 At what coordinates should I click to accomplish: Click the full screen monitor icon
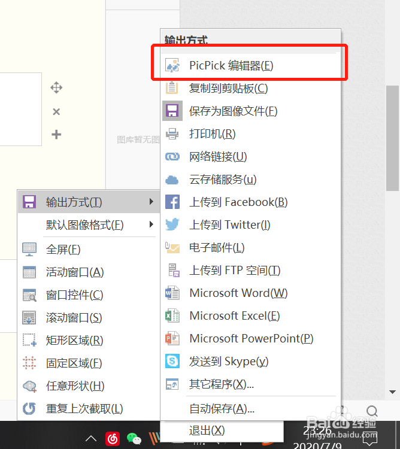tap(29, 249)
